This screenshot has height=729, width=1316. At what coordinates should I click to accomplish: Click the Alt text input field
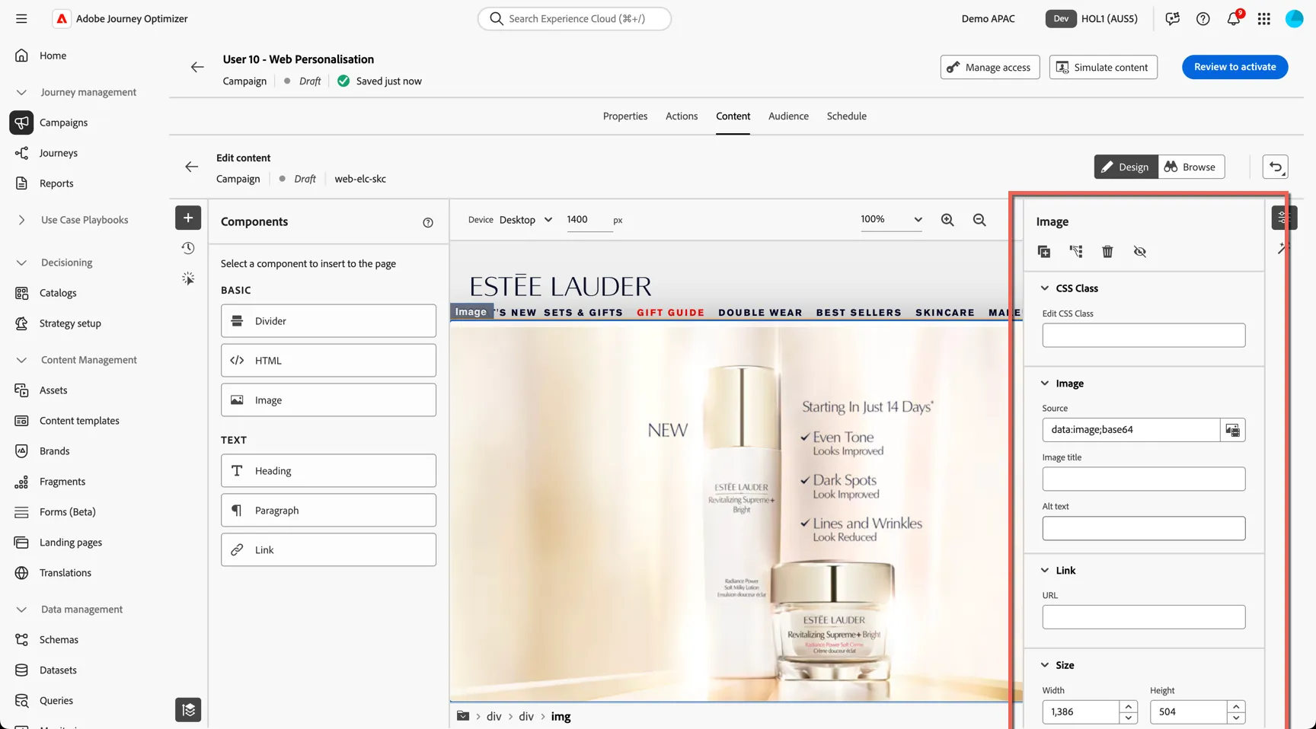pos(1144,529)
